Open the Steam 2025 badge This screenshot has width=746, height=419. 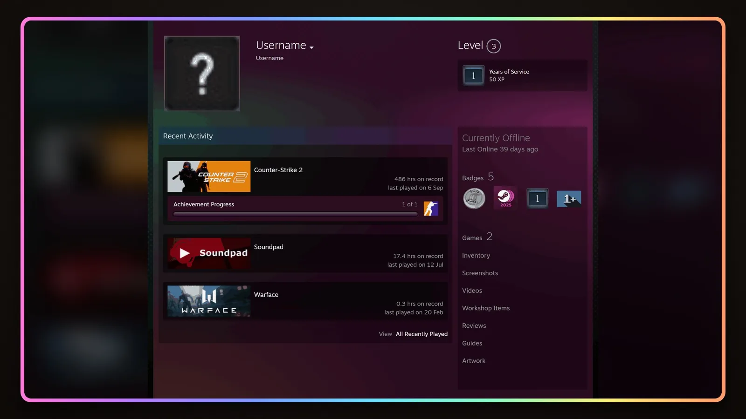point(505,198)
